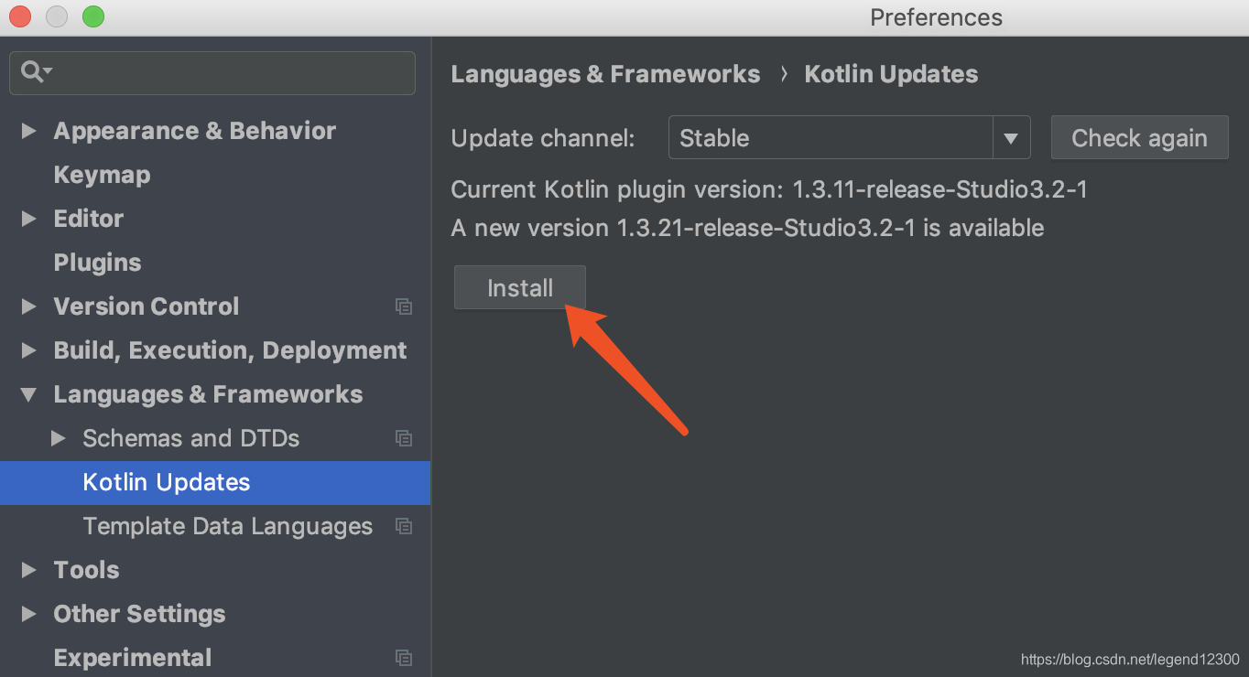Click the project-level icon beside Schemas and DTDs
The height and width of the screenshot is (677, 1249).
(404, 438)
